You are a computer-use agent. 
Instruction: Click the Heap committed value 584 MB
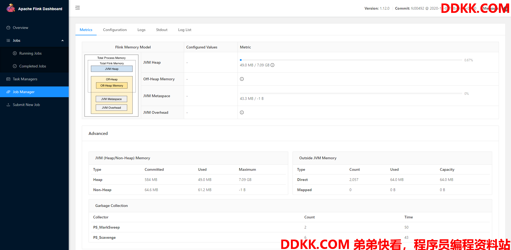click(151, 180)
